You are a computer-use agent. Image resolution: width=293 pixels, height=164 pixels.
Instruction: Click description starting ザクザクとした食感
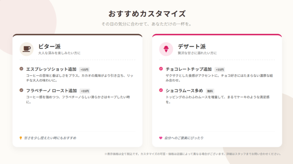pyautogui.click(x=219, y=78)
